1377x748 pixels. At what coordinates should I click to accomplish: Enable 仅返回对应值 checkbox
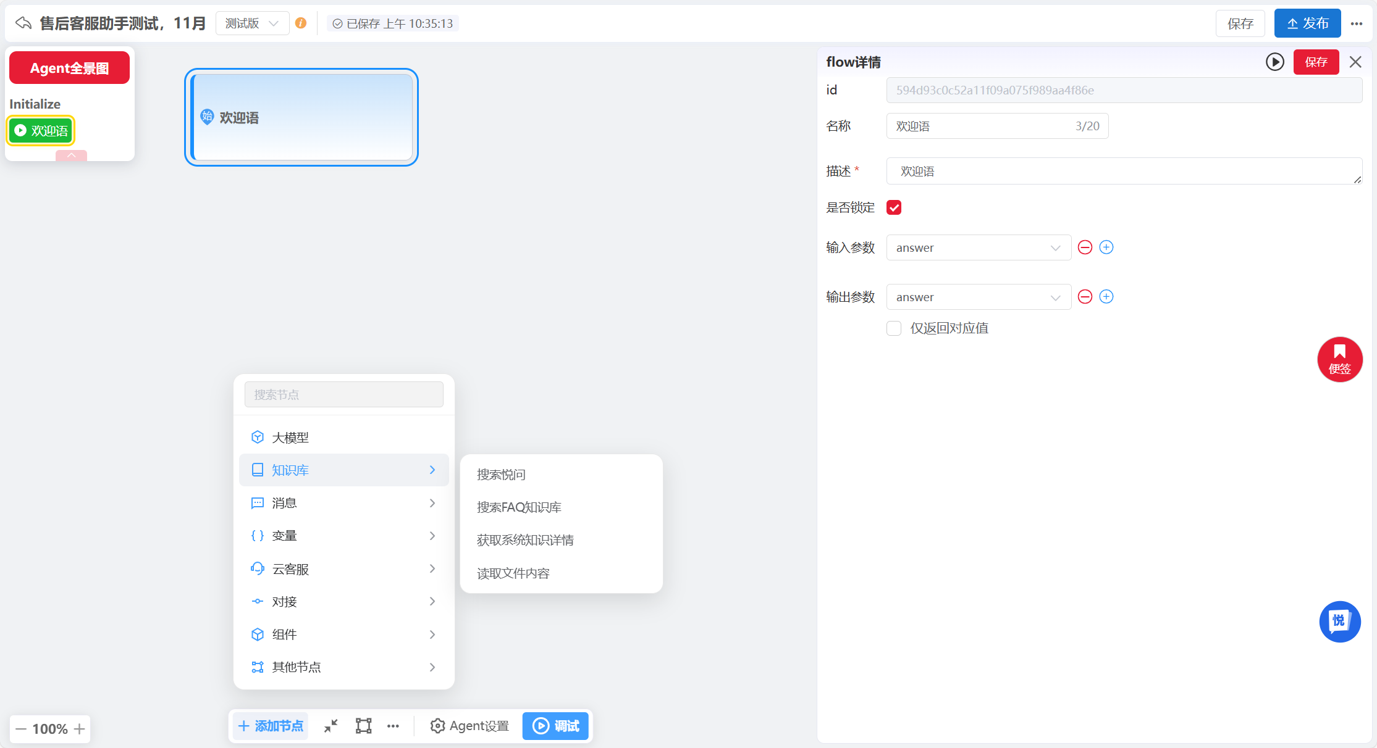pos(894,328)
